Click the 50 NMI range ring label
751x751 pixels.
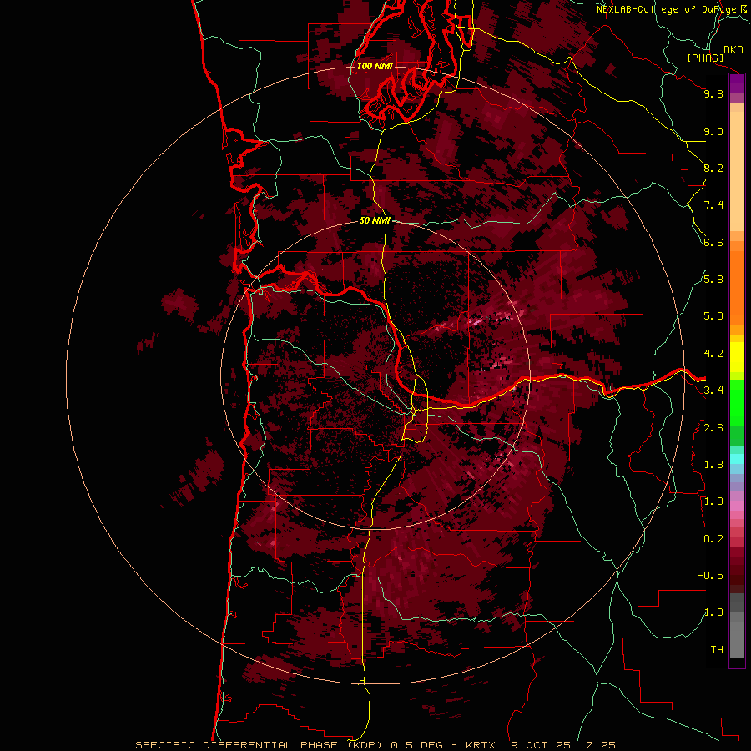(375, 220)
